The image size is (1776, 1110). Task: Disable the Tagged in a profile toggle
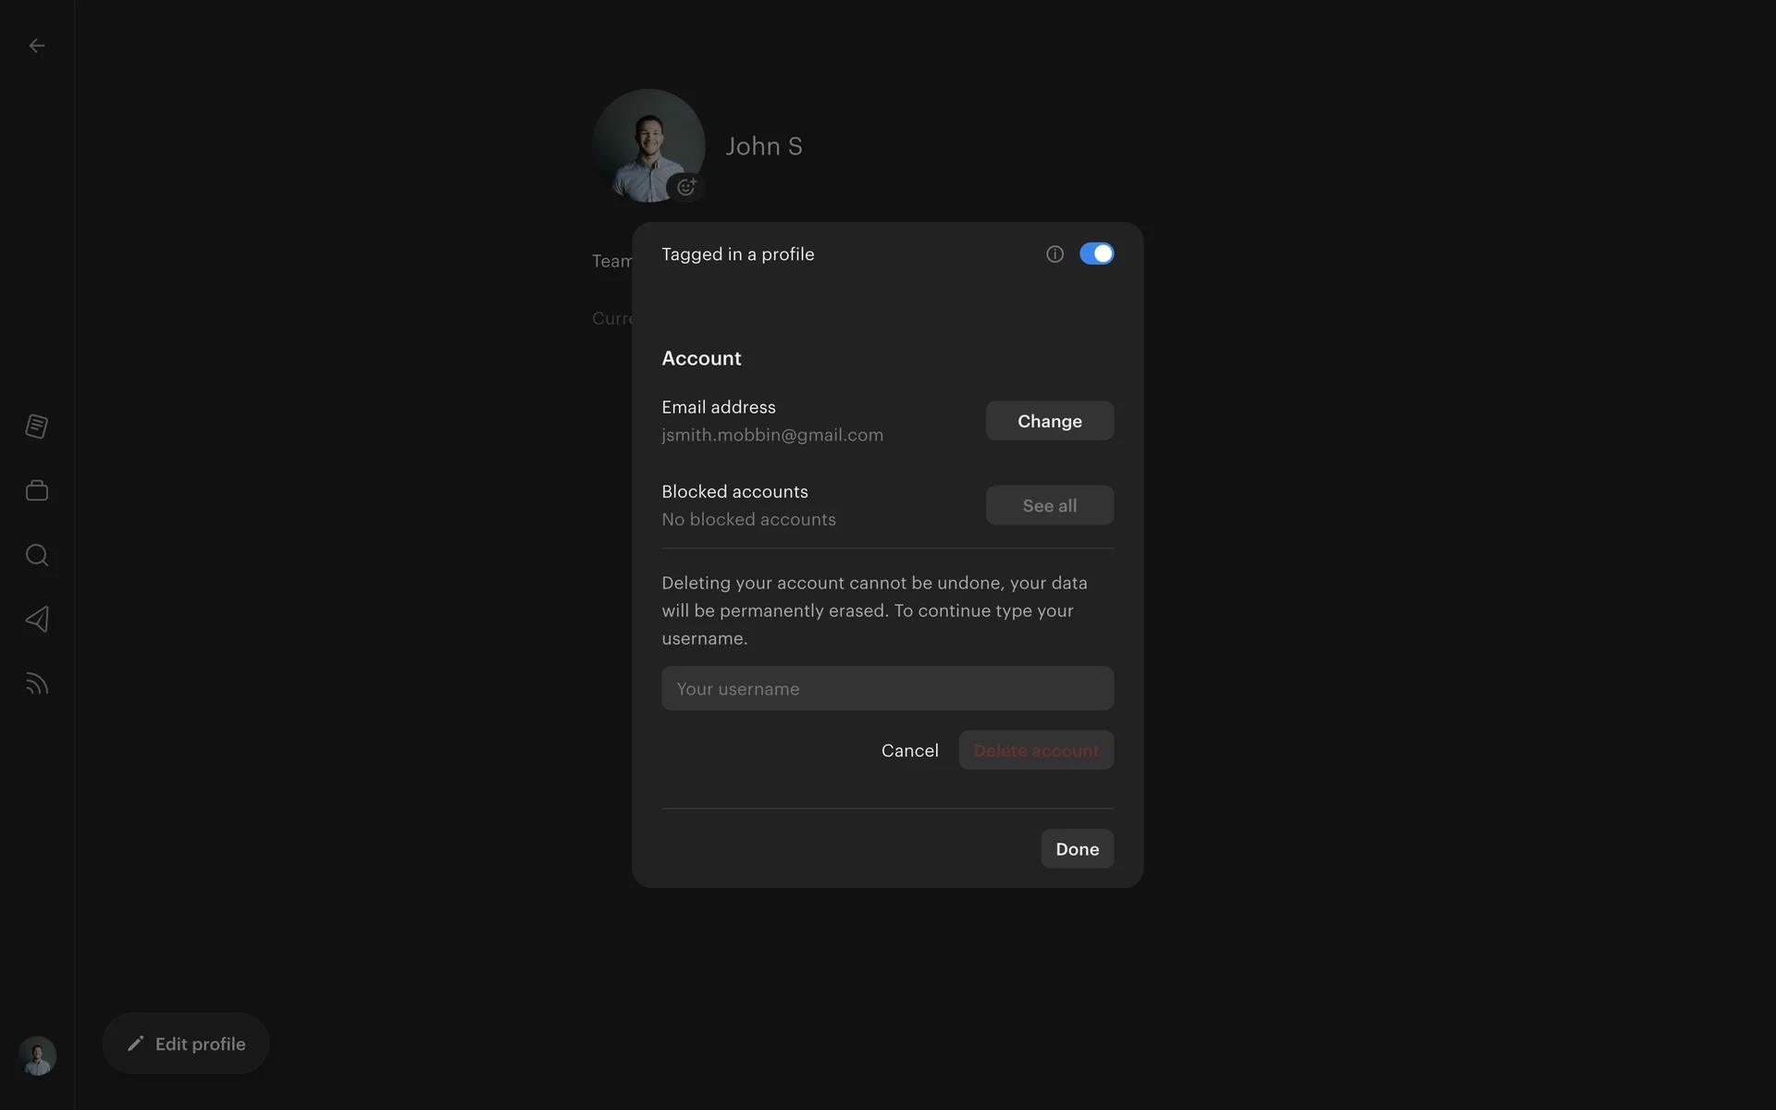coord(1096,254)
